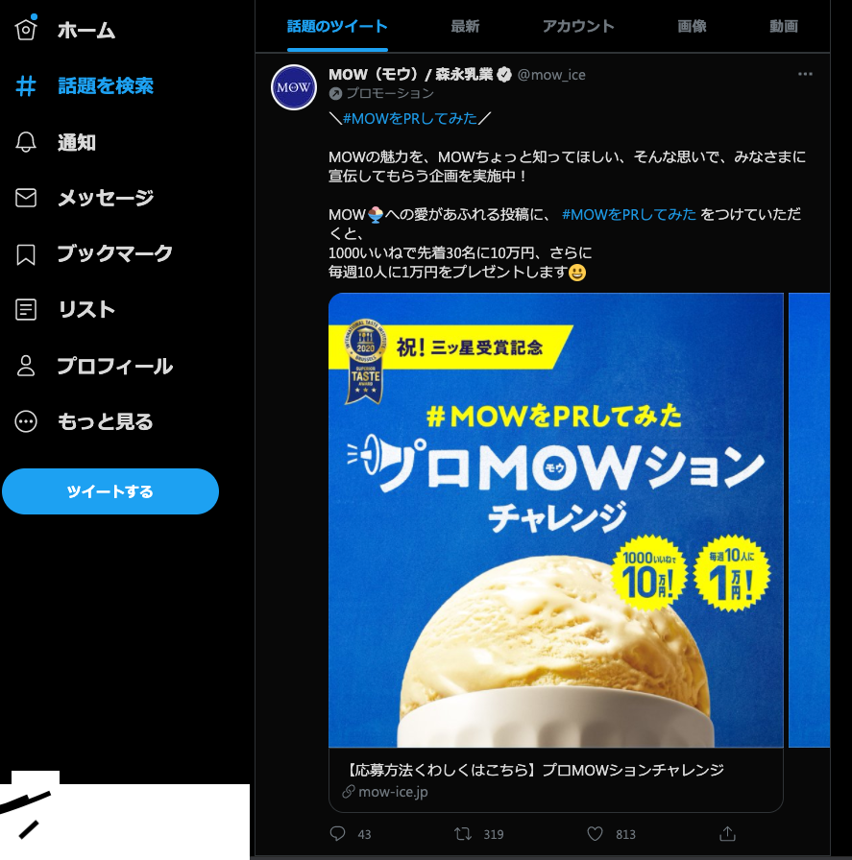This screenshot has width=852, height=860.
Task: Click the bookmark icon in sidebar
Action: tap(26, 254)
